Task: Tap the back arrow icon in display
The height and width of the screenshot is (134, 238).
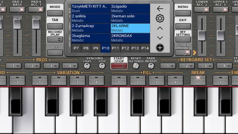Action: (160, 9)
